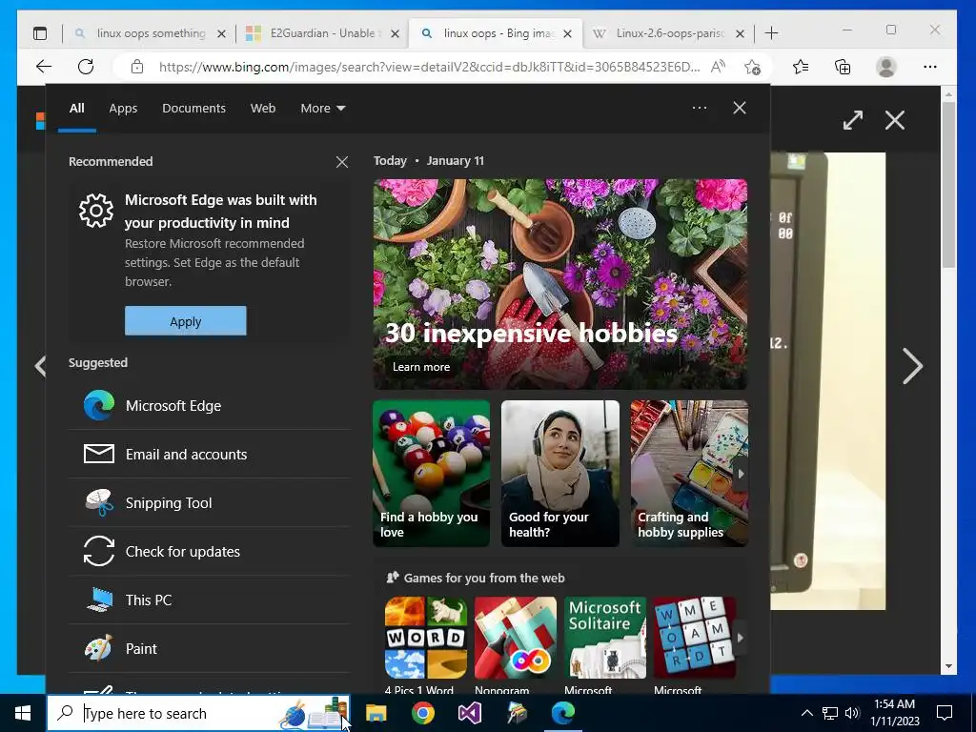Open Snipping Tool suggestion
The width and height of the screenshot is (976, 732).
coord(210,503)
